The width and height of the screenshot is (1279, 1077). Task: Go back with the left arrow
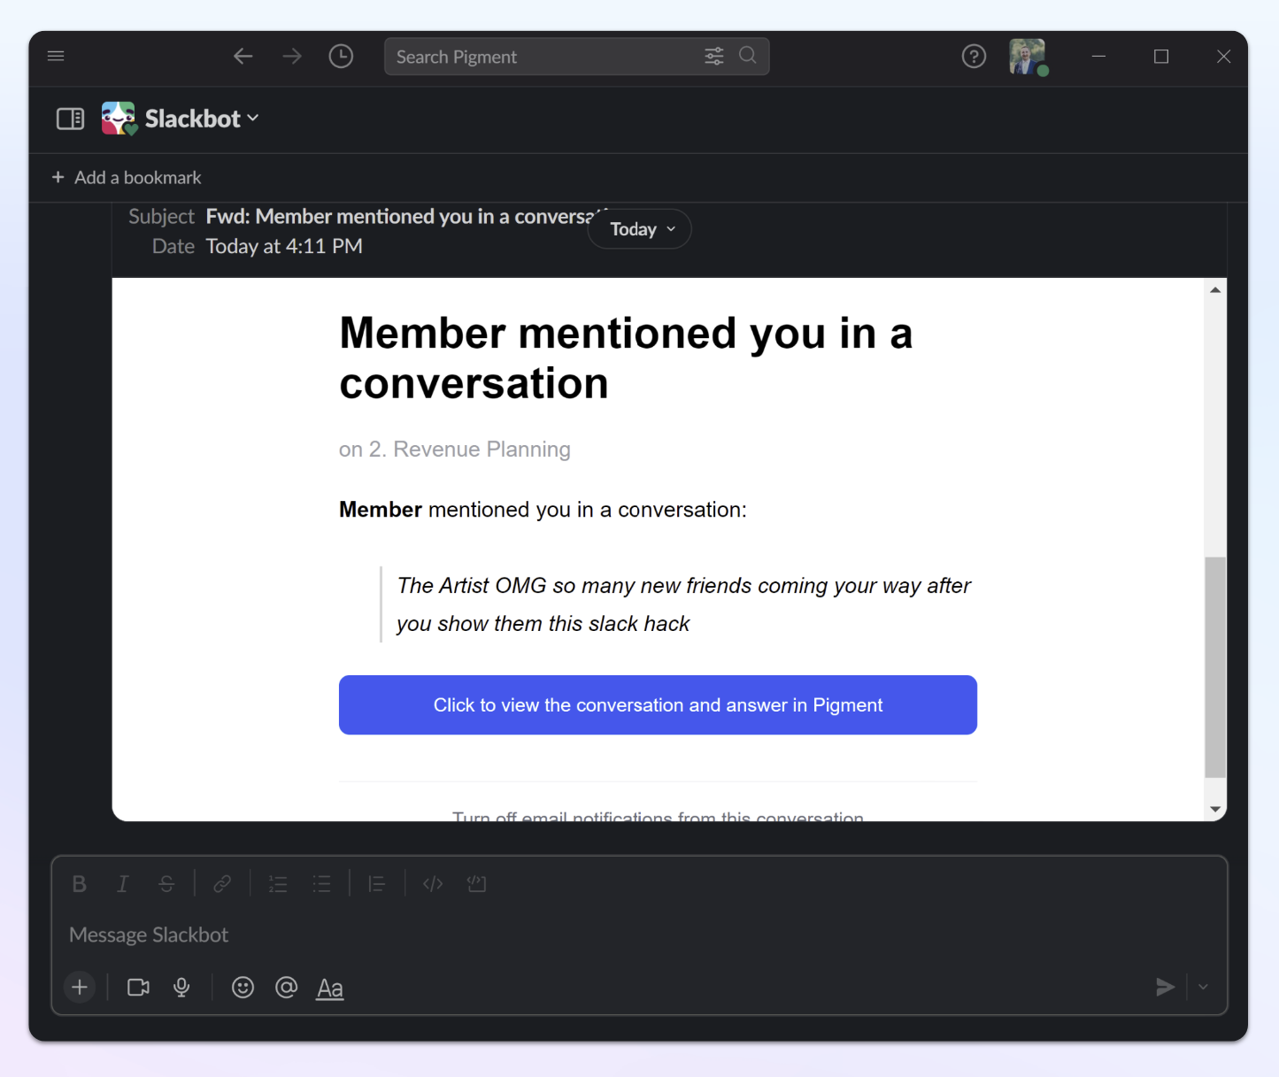[x=243, y=57]
